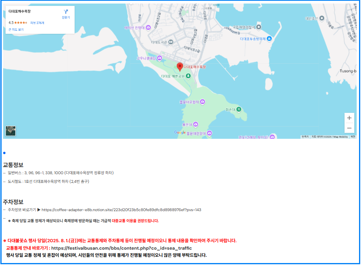Zoom out using the minus button
This screenshot has width=361, height=265.
point(350,128)
